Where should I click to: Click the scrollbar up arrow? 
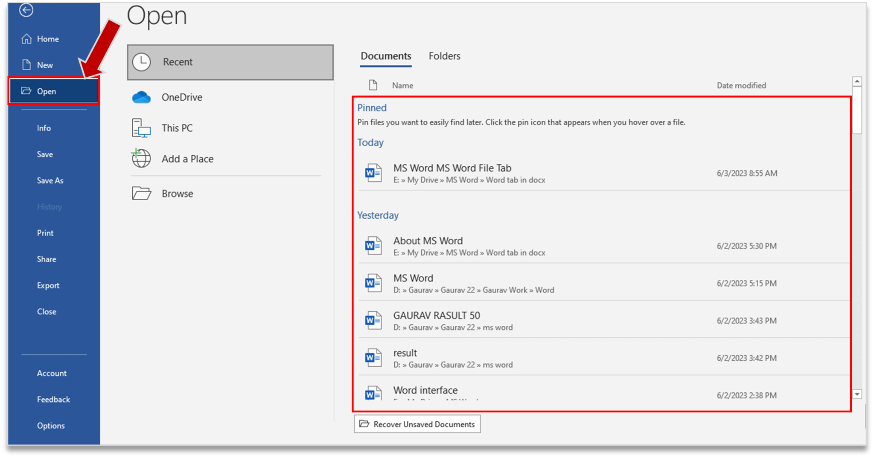tap(857, 81)
